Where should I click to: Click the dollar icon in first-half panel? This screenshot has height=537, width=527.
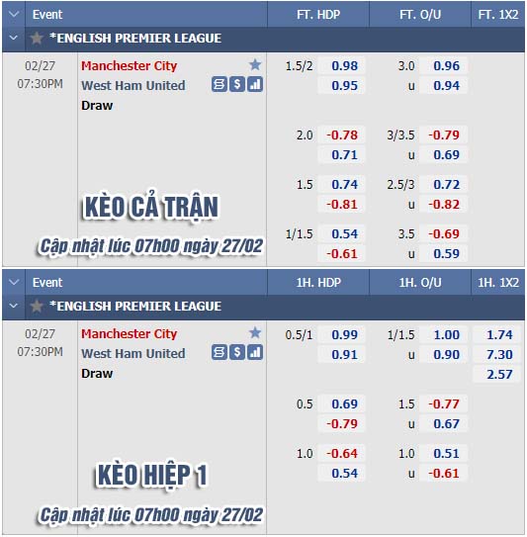pos(237,353)
